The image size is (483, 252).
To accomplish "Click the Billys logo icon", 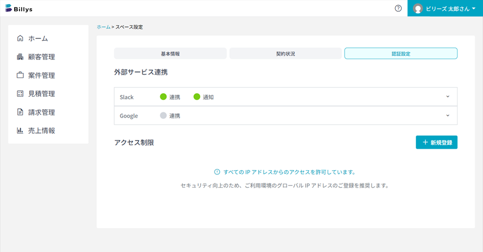I will [x=9, y=8].
